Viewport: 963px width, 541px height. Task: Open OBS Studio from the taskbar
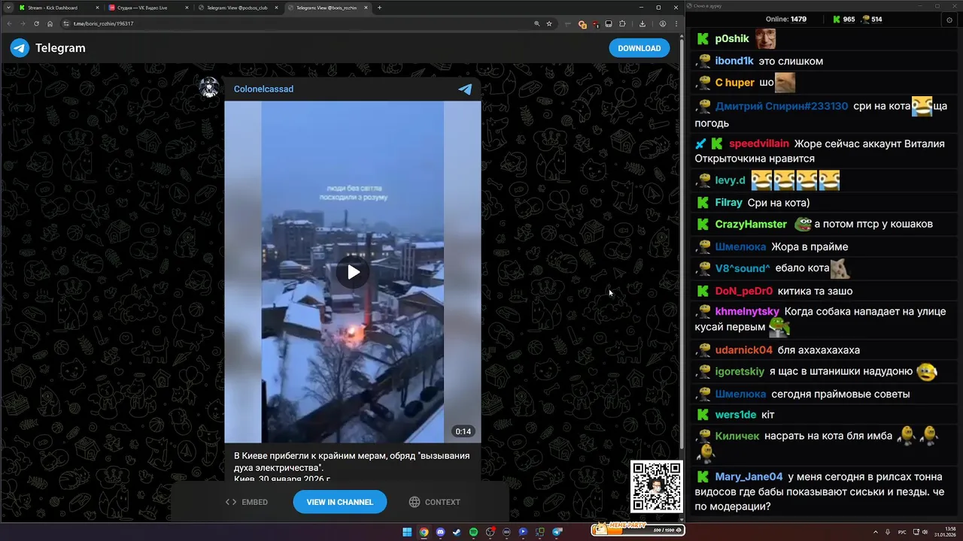tap(490, 532)
